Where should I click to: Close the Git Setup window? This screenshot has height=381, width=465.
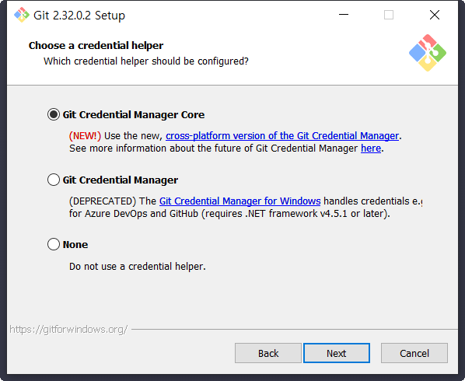pyautogui.click(x=435, y=15)
